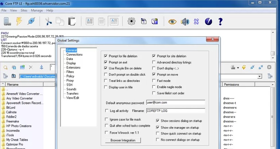This screenshot has height=149, width=280.
Task: Open the Help menu
Action: click(50, 10)
